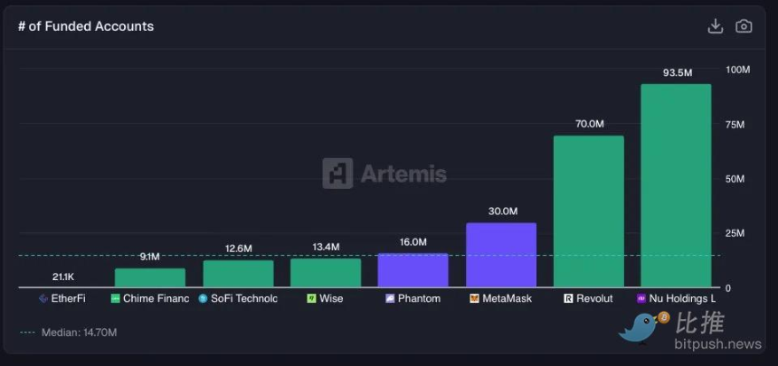Click the Chime 9.1M bar

[x=149, y=277]
